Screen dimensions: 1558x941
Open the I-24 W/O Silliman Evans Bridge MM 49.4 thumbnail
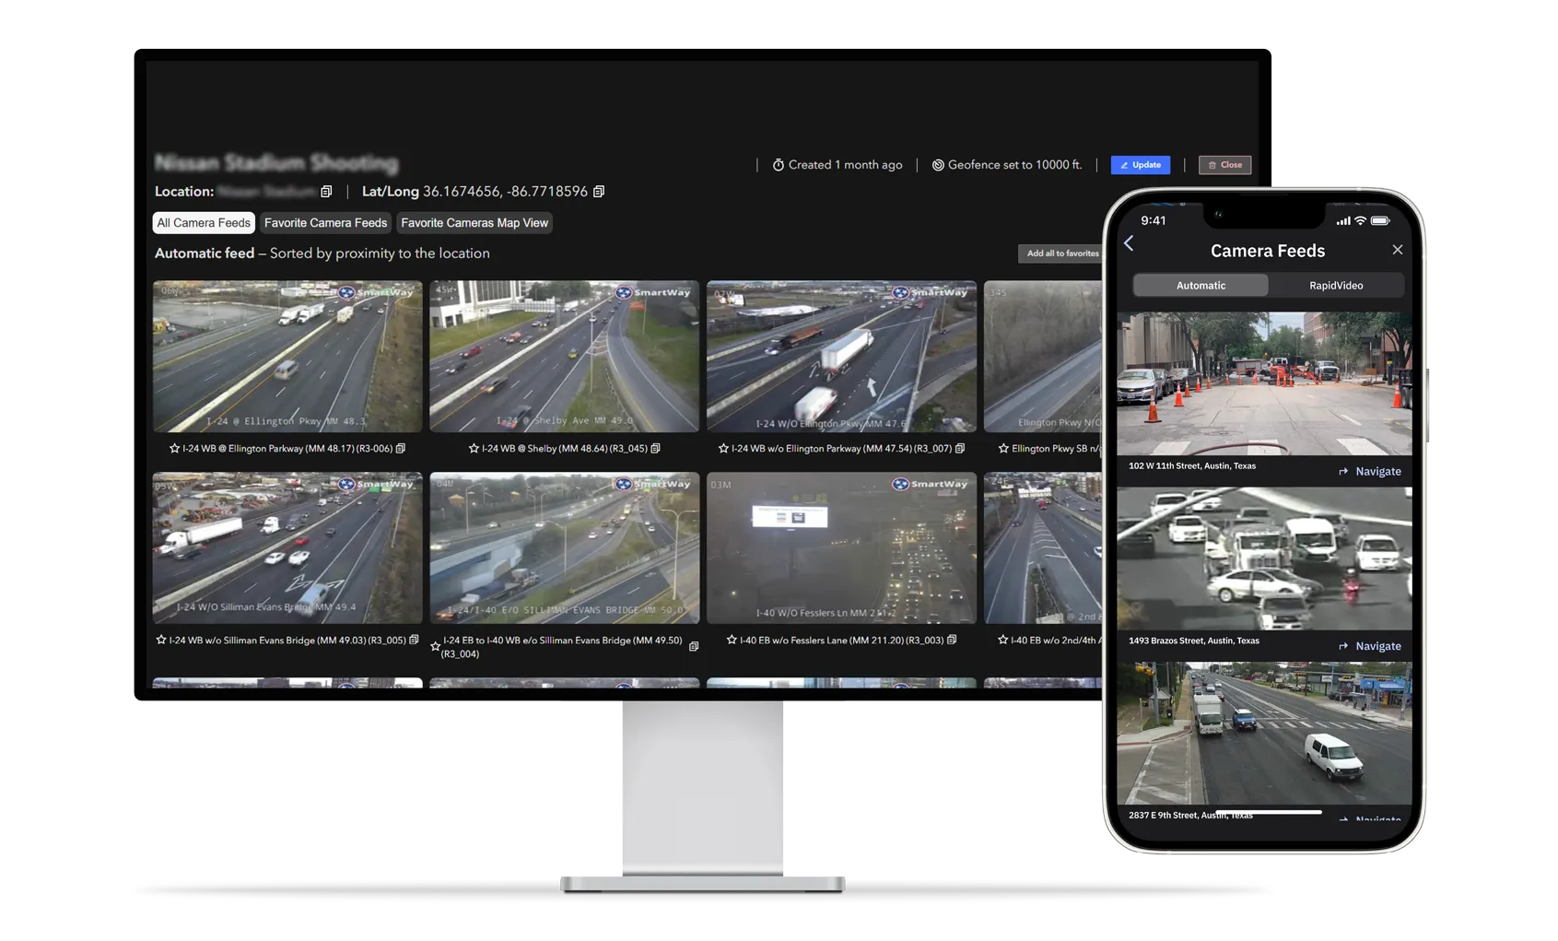[287, 548]
